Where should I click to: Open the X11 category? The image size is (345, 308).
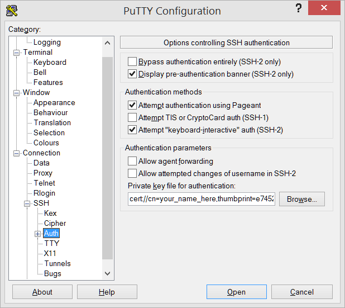tap(50, 254)
